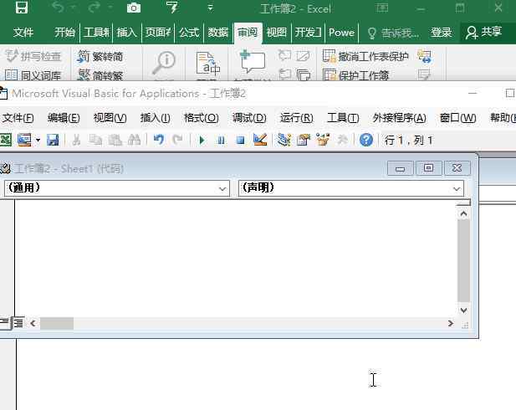Run macro with green play icon
516x410 pixels.
[x=202, y=141]
